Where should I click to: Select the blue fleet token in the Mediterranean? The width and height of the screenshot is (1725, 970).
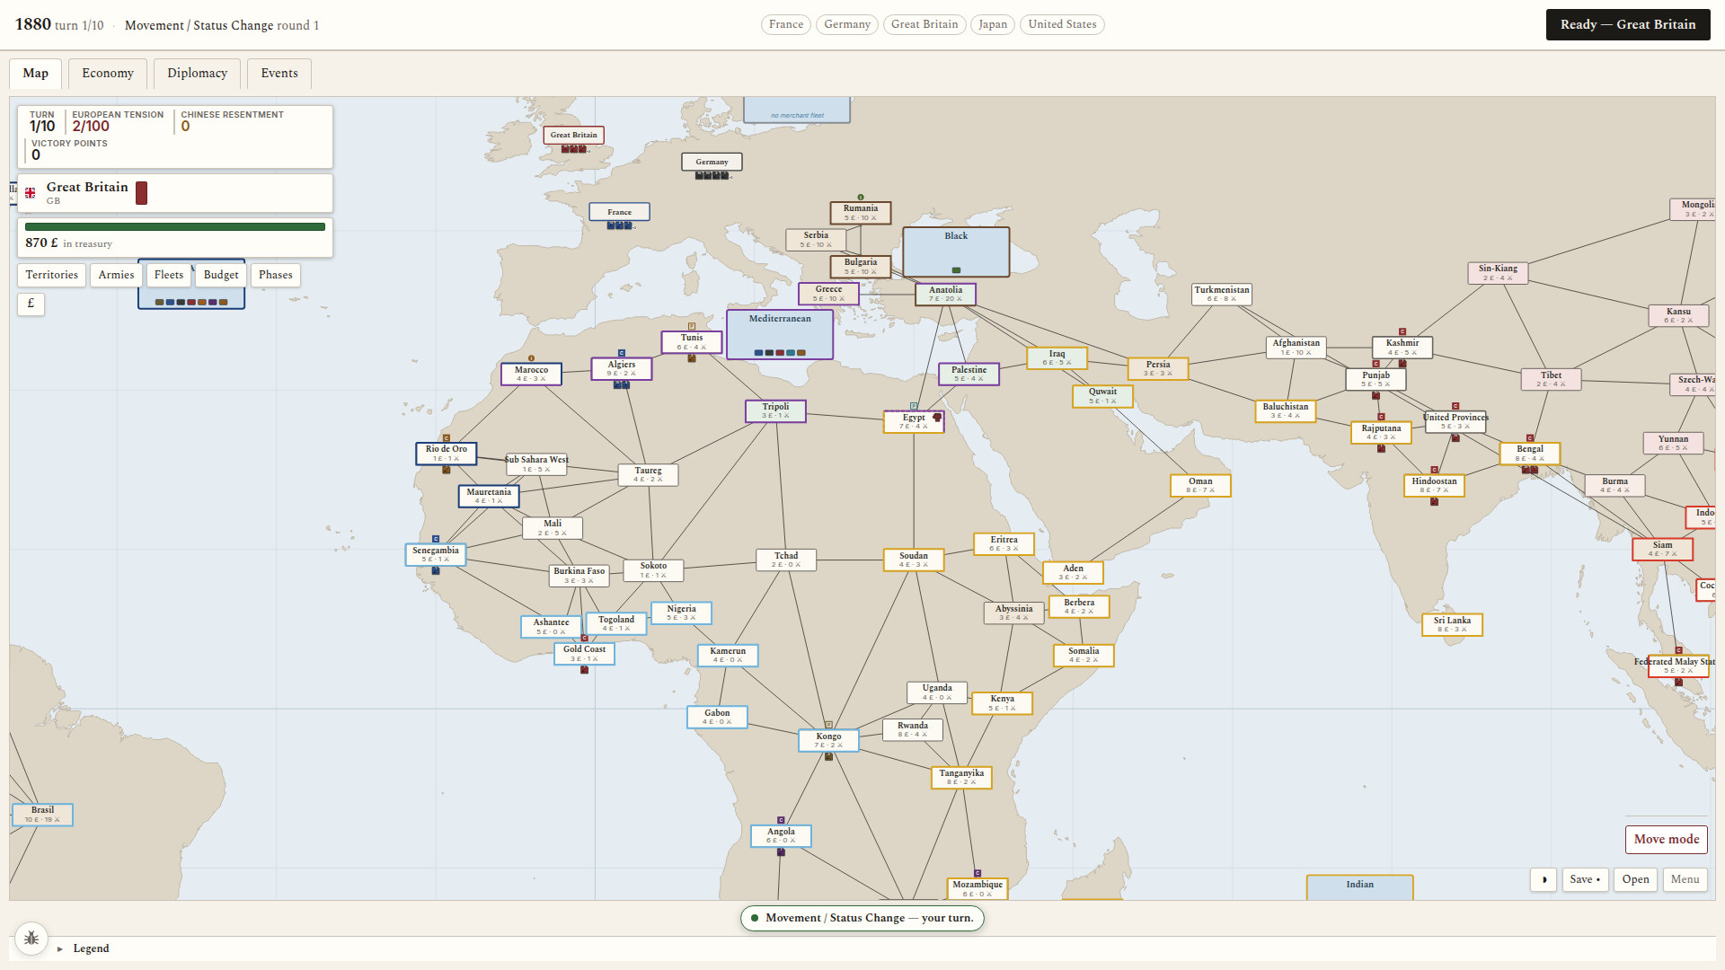tap(758, 353)
